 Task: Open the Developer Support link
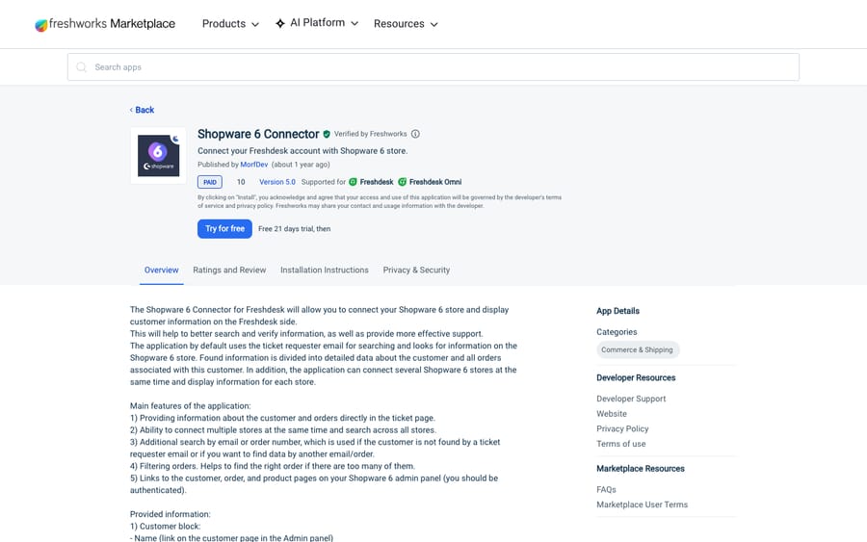click(631, 399)
